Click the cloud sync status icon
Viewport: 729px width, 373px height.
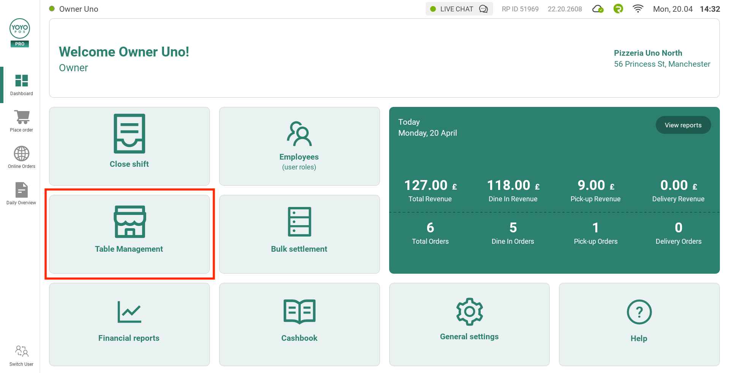click(x=598, y=9)
